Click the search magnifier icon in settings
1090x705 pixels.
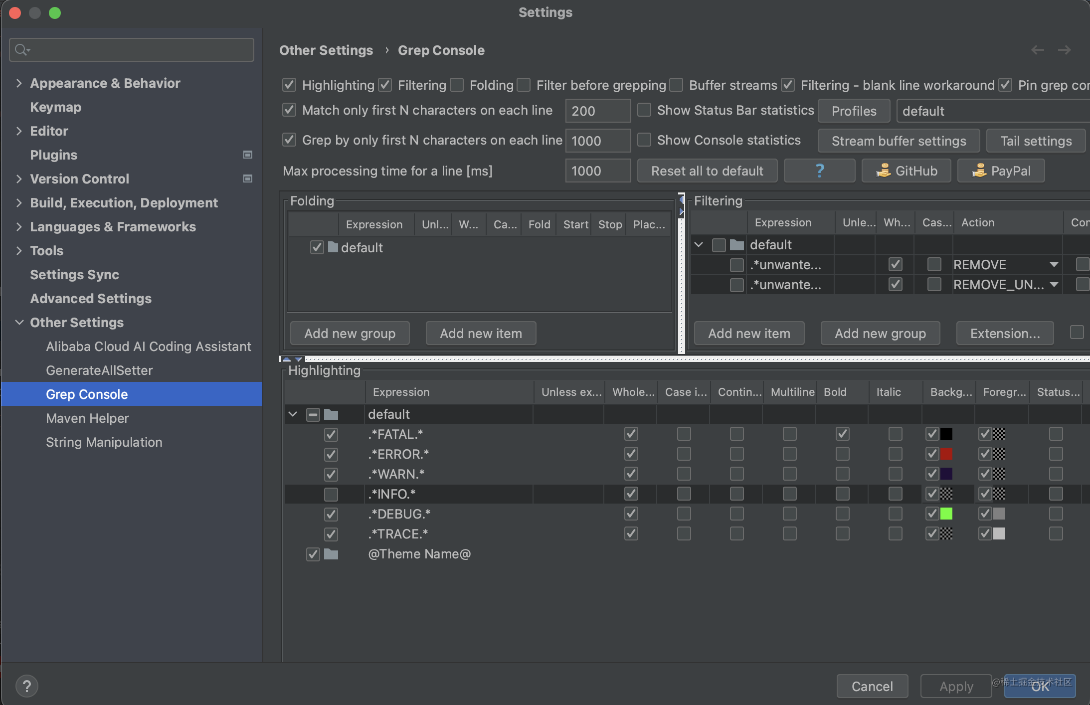pyautogui.click(x=22, y=50)
